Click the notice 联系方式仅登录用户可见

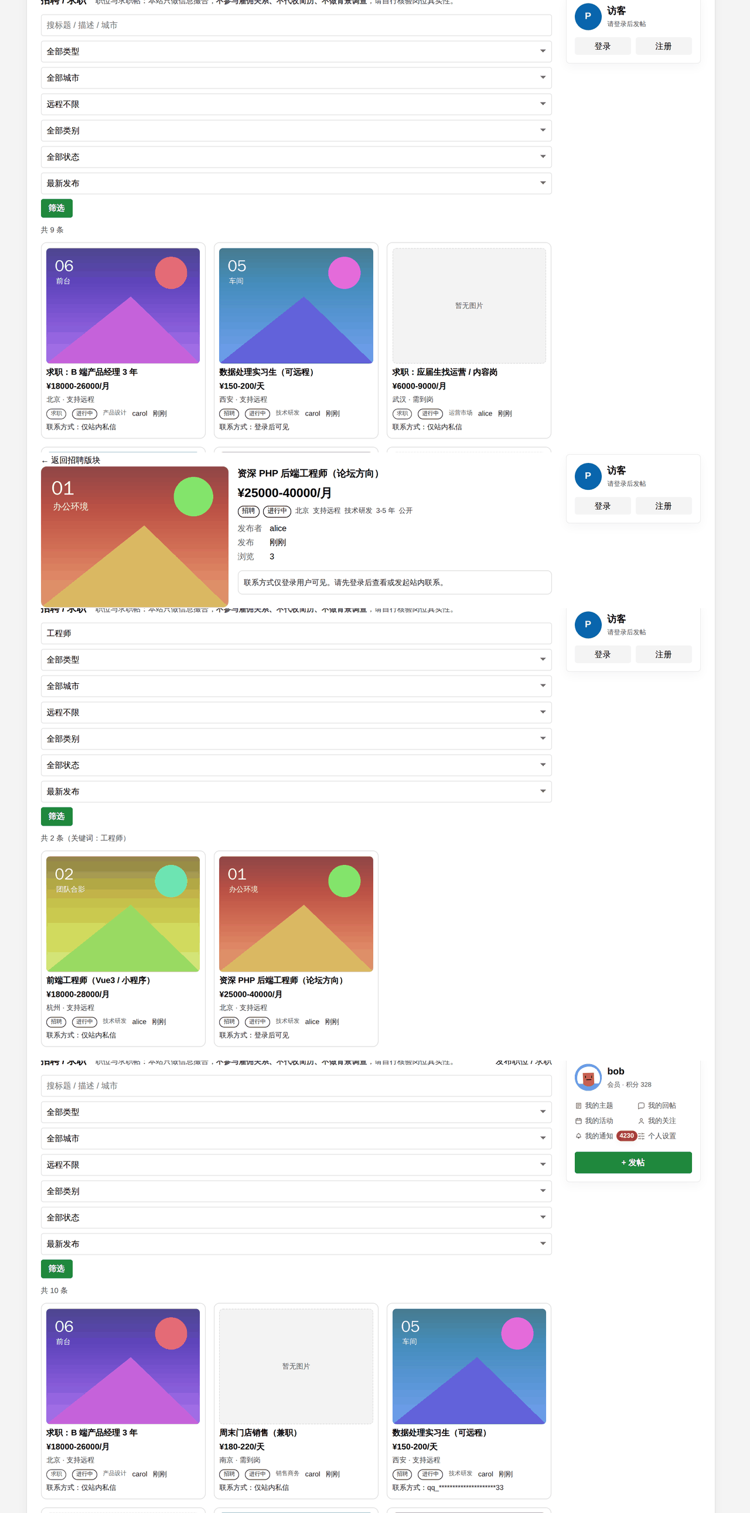click(x=394, y=582)
